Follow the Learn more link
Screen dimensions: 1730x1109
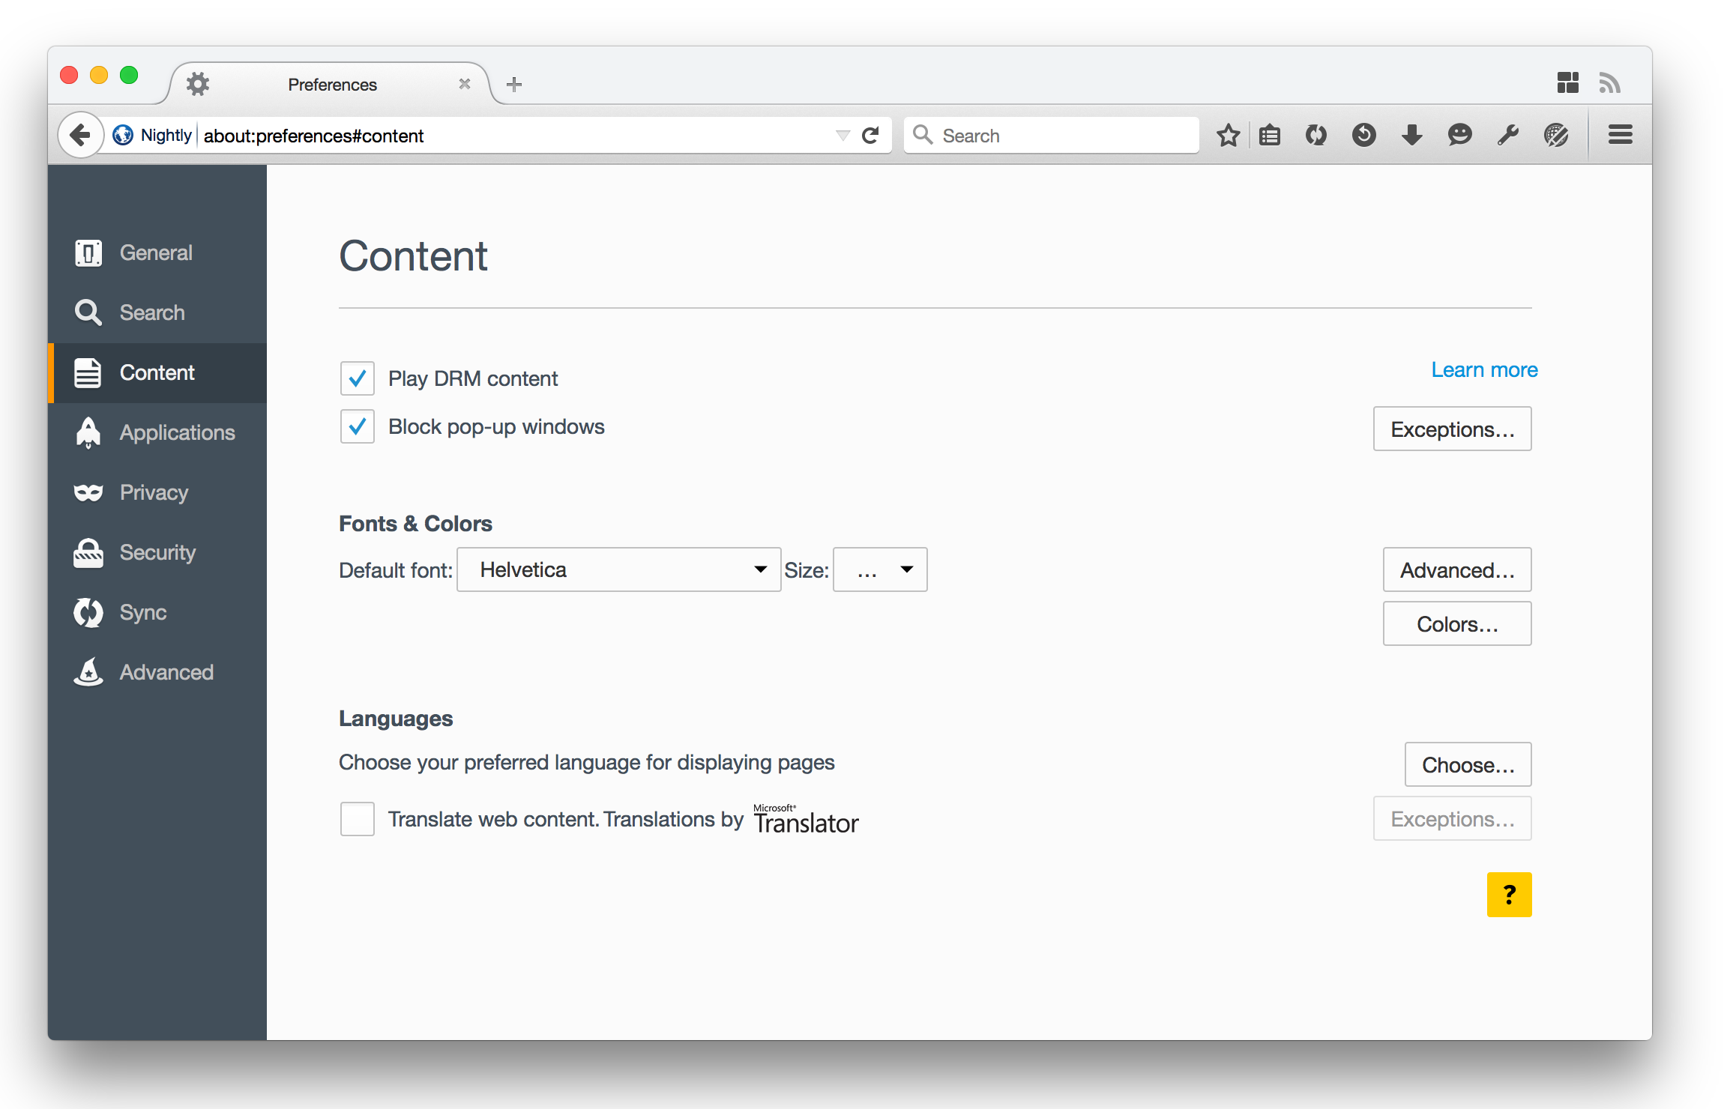(x=1483, y=369)
